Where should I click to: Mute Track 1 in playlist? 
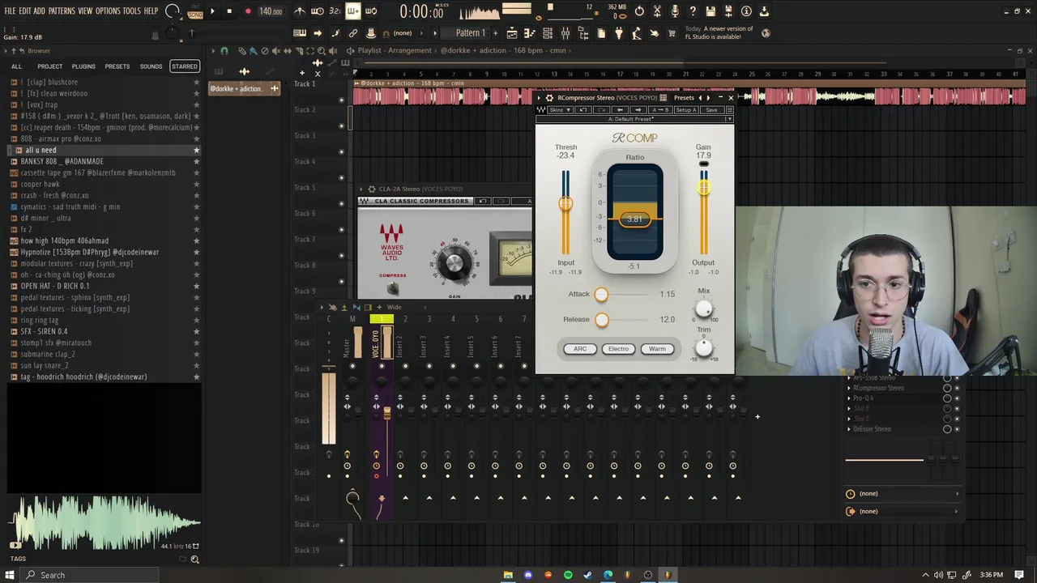coord(341,100)
